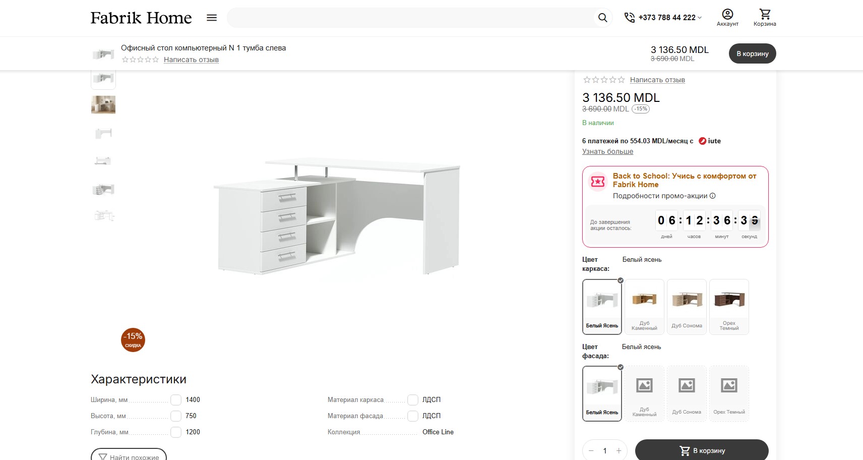The height and width of the screenshot is (460, 863).
Task: Click the main white desk product image
Action: (337, 216)
